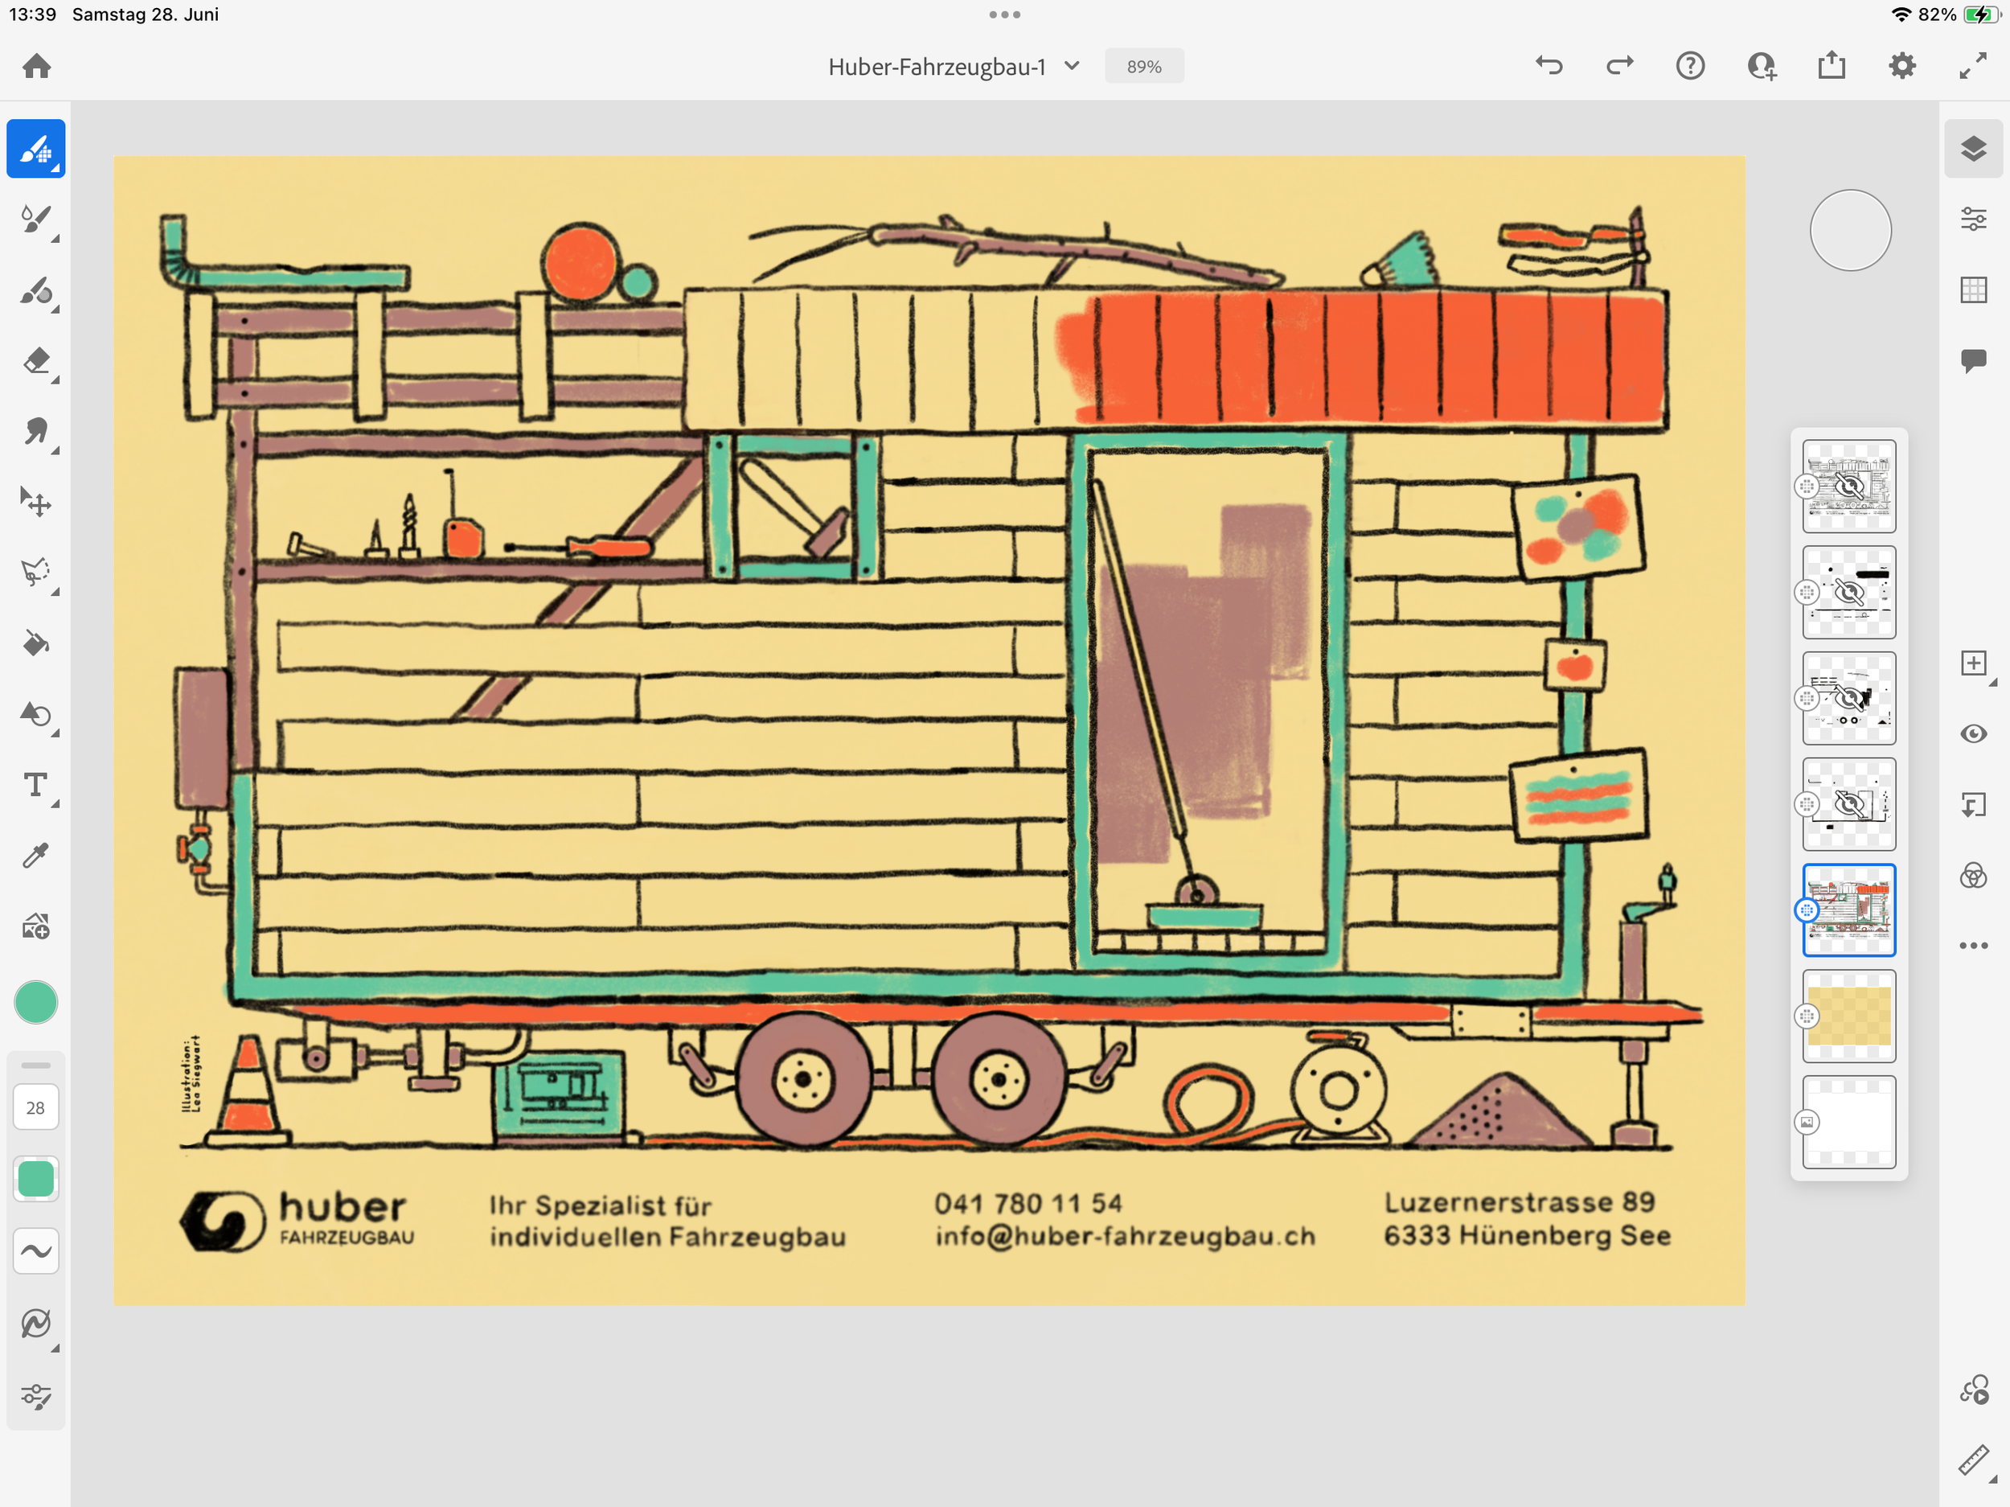The width and height of the screenshot is (2010, 1507).
Task: Open the app settings gear
Action: point(1902,67)
